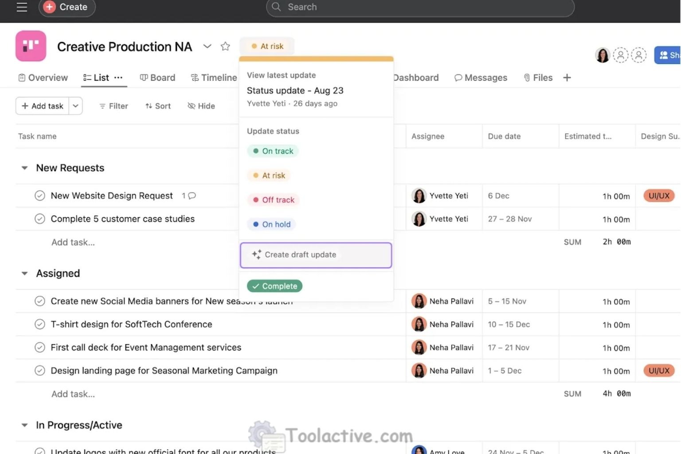Open the Files section
This screenshot has width=681, height=454.
point(538,77)
